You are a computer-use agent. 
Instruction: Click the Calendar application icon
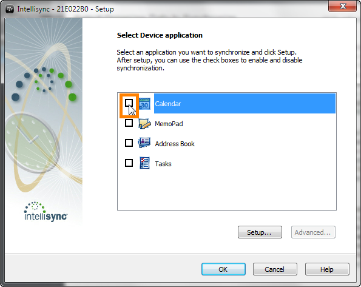click(144, 104)
